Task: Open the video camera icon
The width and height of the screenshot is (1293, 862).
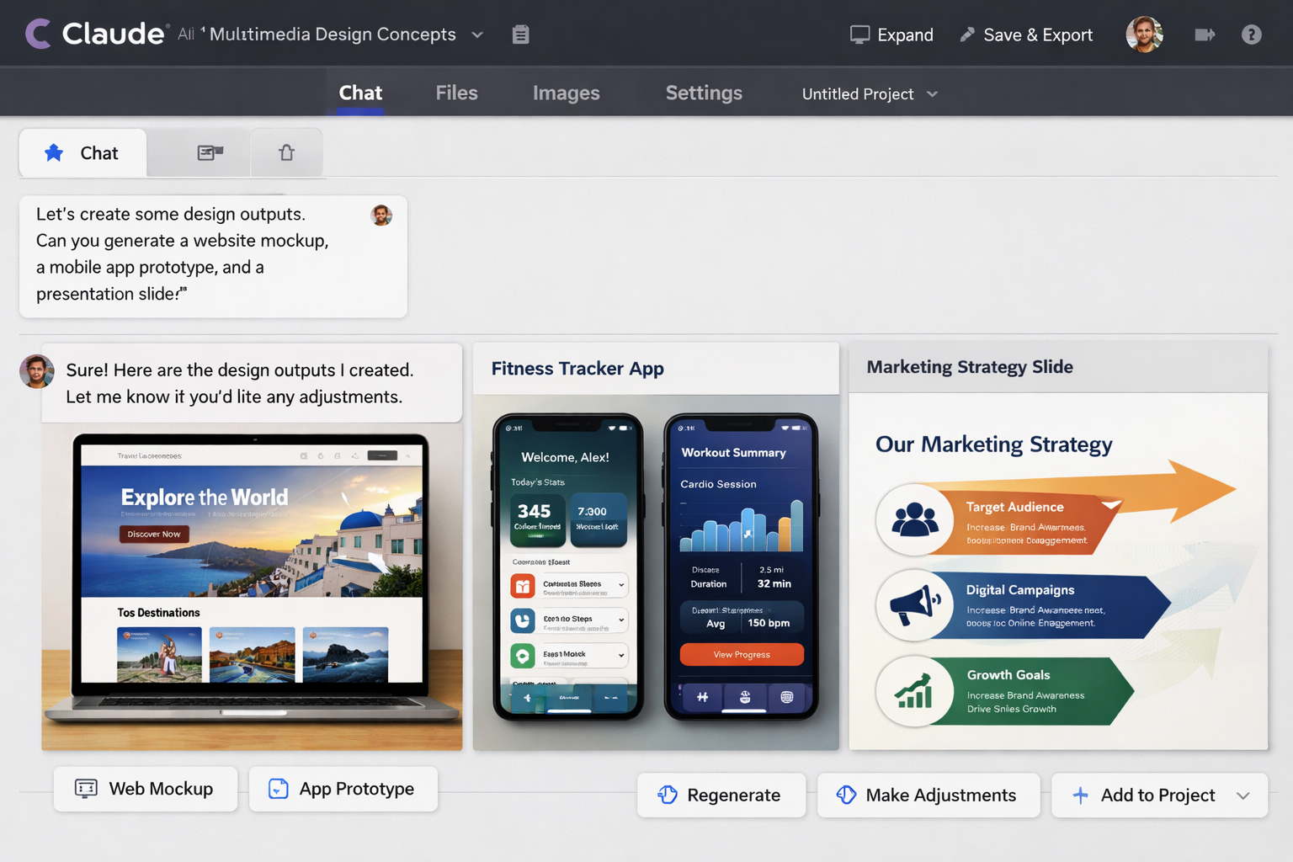Action: tap(1205, 35)
